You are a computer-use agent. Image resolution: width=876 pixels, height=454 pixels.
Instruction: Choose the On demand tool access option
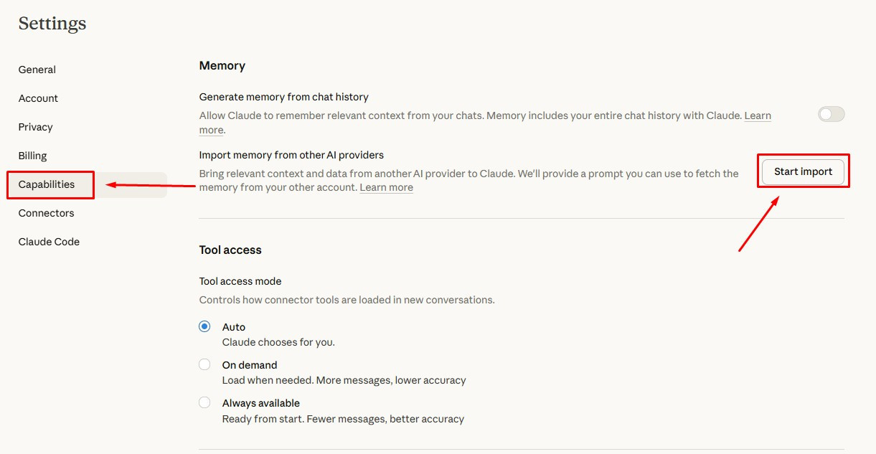click(x=205, y=364)
